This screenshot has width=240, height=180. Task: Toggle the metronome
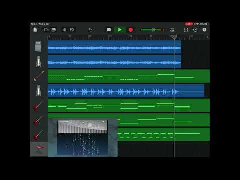(x=172, y=30)
